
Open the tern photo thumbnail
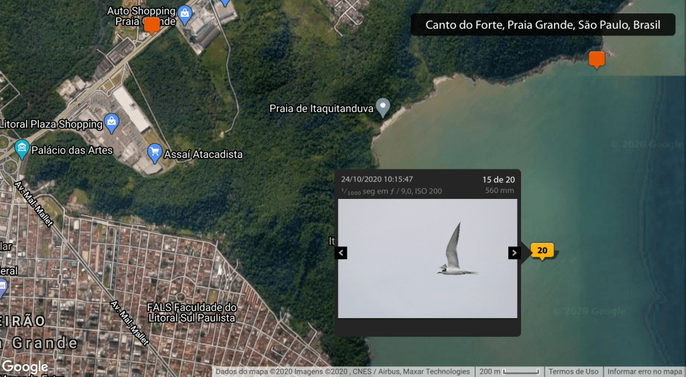pos(427,258)
